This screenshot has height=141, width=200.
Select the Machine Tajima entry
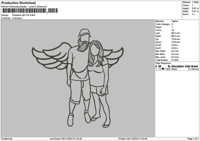(x=167, y=21)
